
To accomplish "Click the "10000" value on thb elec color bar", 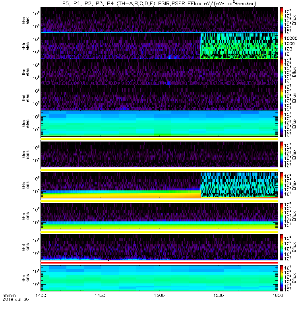I will tap(290, 38).
